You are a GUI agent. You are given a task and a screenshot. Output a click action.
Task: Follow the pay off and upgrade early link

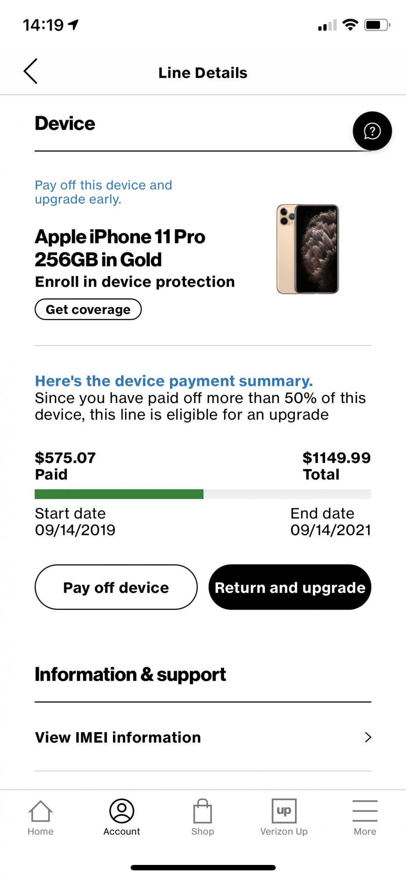[x=103, y=192]
